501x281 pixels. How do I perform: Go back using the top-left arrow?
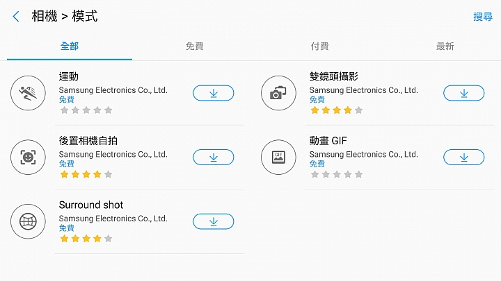click(x=16, y=17)
